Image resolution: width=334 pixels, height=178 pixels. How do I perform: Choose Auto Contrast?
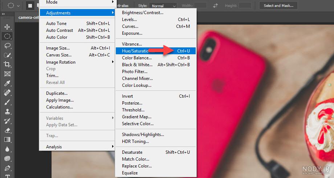click(77, 30)
